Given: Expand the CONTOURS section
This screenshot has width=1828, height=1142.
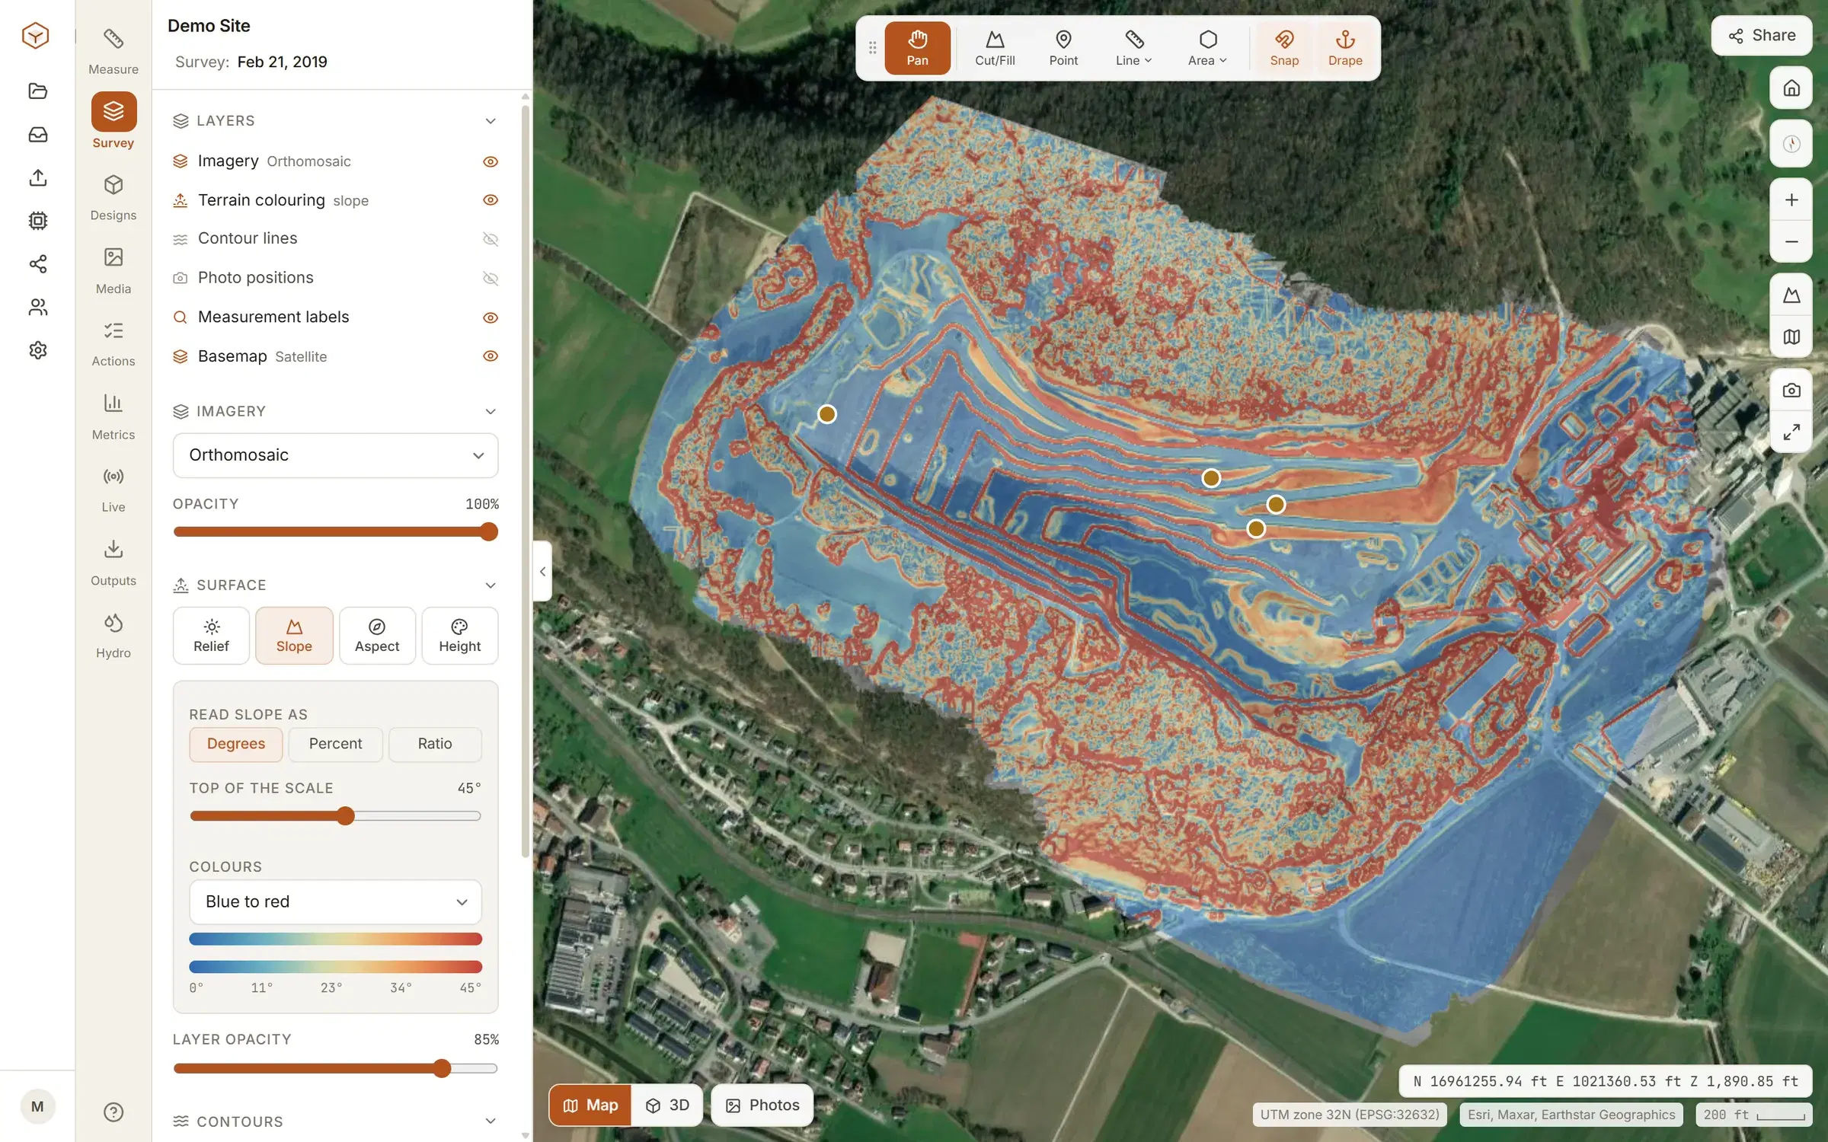Looking at the screenshot, I should coord(491,1121).
